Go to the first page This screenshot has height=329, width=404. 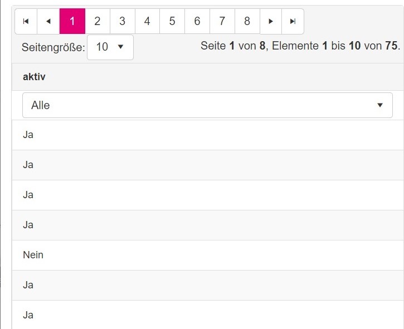point(26,21)
